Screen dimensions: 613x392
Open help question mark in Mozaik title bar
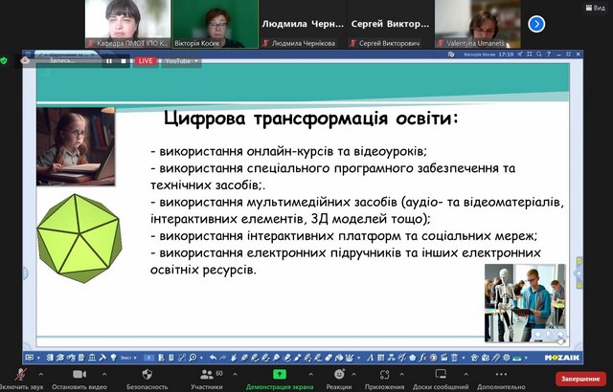[549, 54]
